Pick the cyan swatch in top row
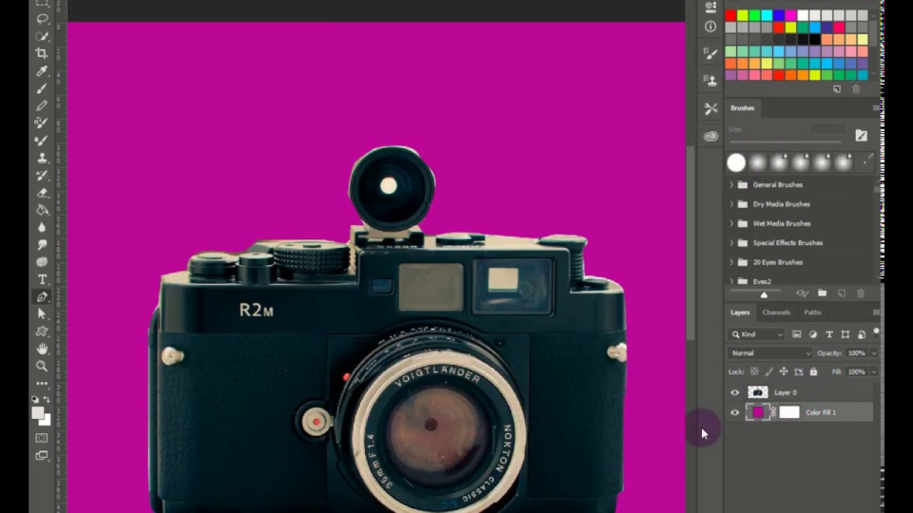 [767, 16]
